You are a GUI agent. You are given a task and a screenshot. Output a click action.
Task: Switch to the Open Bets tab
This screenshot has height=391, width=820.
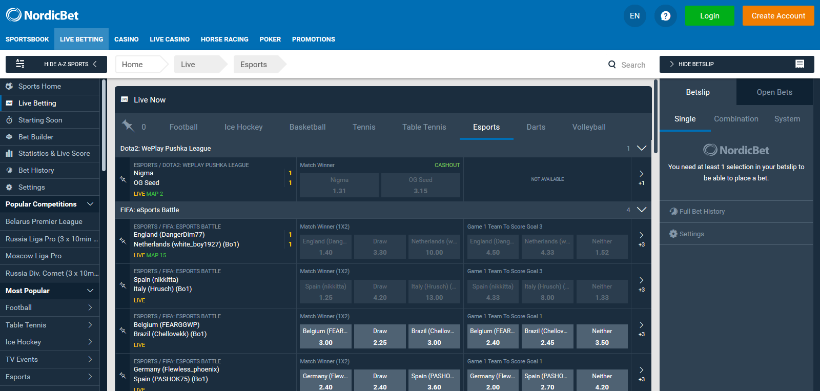[x=774, y=92]
